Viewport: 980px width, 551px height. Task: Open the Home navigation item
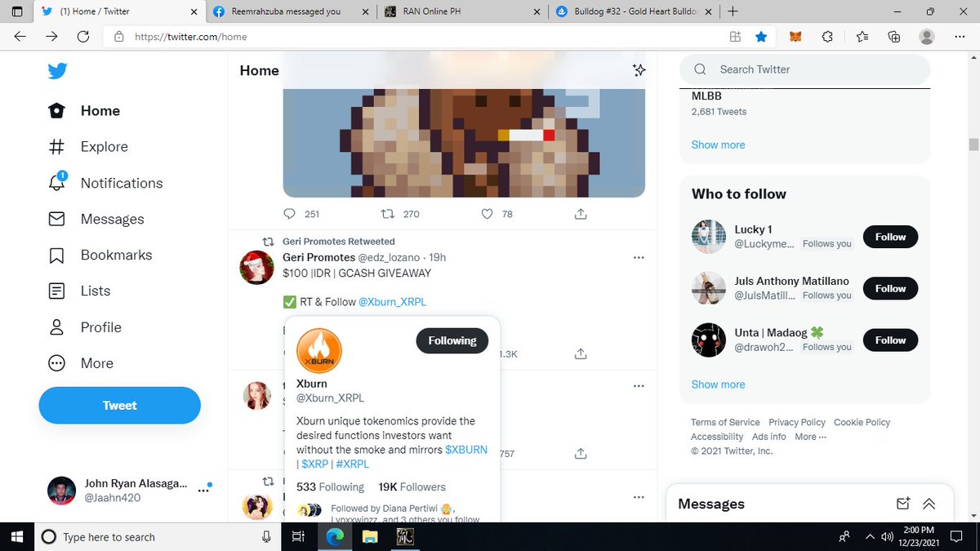click(84, 111)
